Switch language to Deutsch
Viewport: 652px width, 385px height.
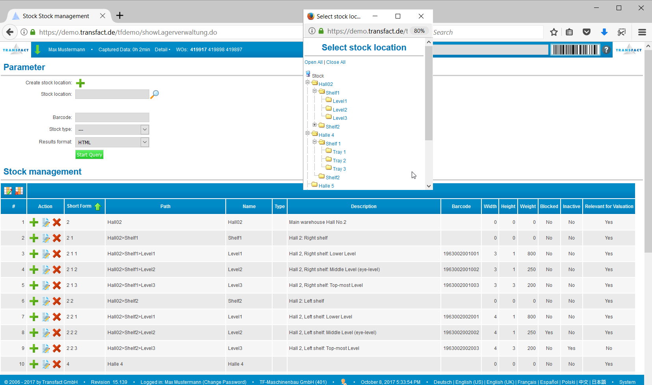tap(443, 382)
